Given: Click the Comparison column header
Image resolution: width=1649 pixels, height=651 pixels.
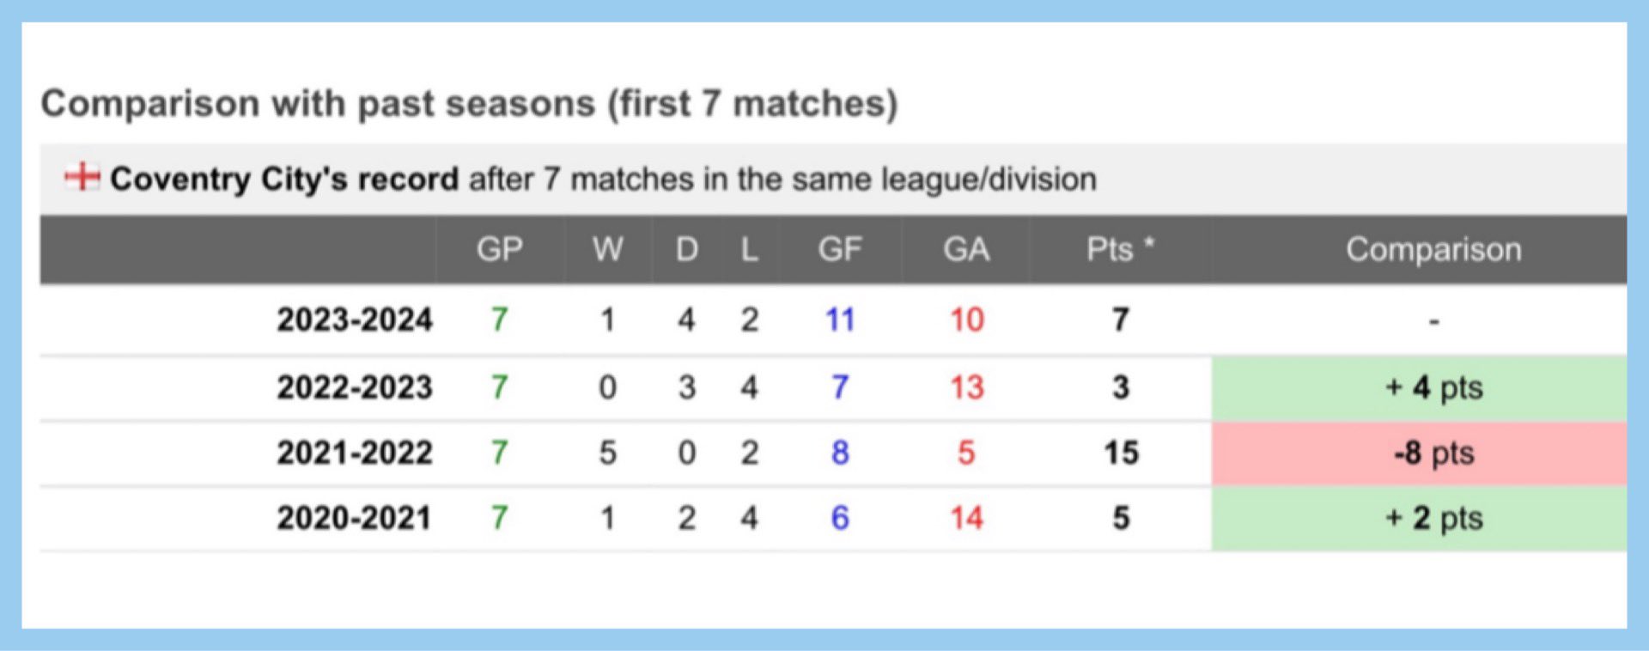Looking at the screenshot, I should pos(1433,250).
